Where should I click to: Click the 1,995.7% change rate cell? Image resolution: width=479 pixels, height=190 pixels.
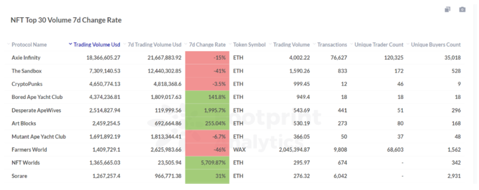point(207,110)
